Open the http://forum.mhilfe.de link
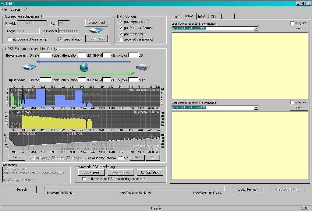This screenshot has width=312, height=211. (207, 193)
